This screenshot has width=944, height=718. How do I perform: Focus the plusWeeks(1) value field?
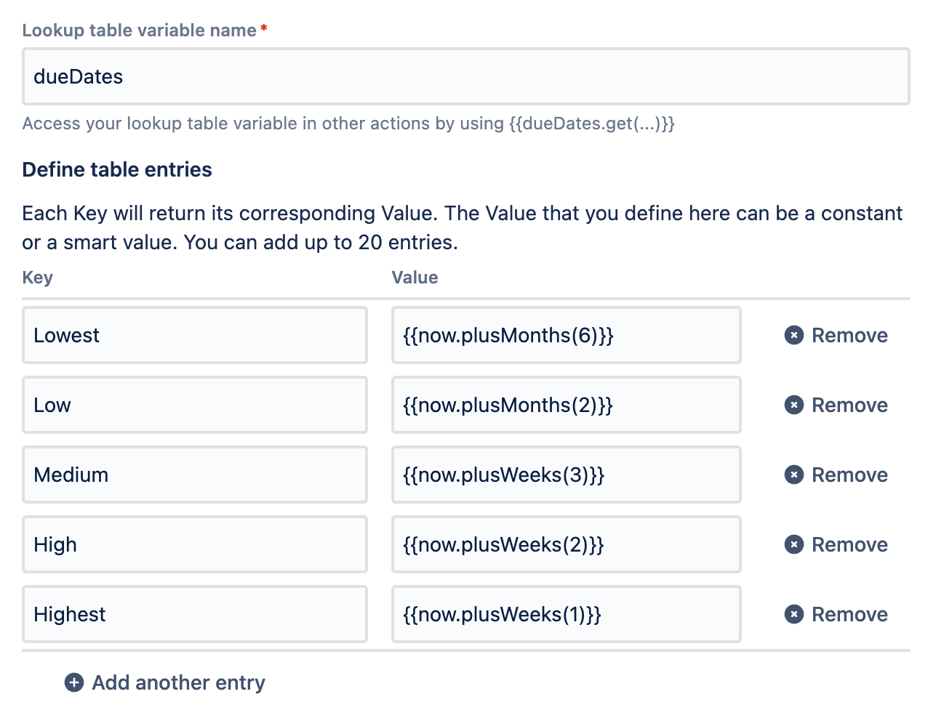pyautogui.click(x=566, y=614)
